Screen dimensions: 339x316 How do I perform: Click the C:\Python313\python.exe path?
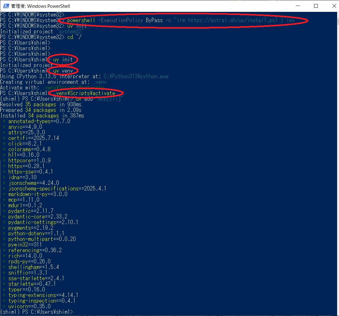(136, 76)
